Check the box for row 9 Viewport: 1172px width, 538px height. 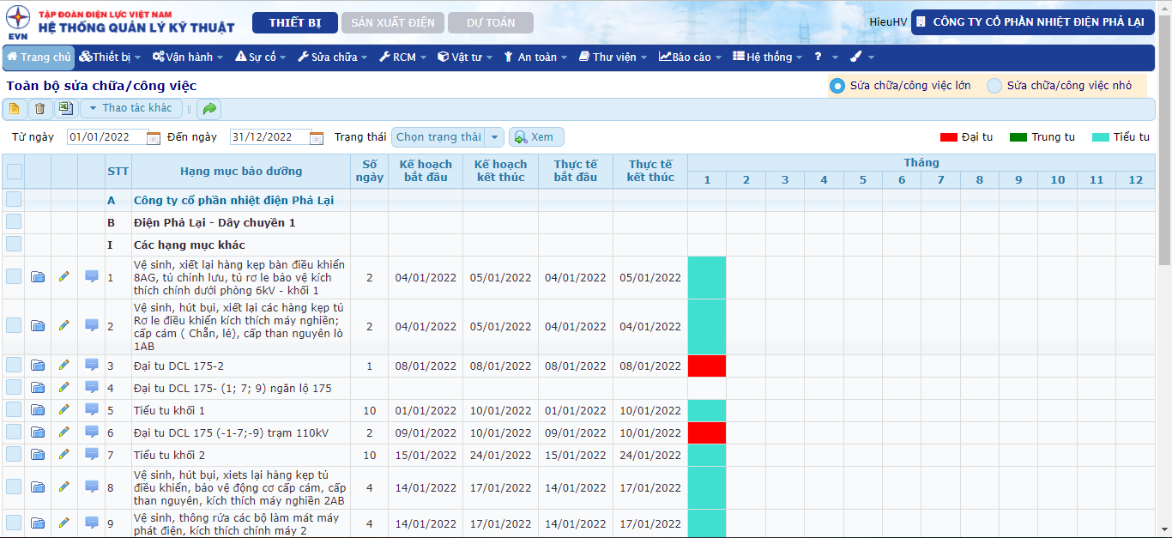coord(14,522)
